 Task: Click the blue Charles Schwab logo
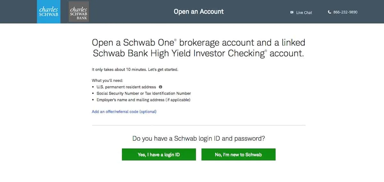point(49,12)
